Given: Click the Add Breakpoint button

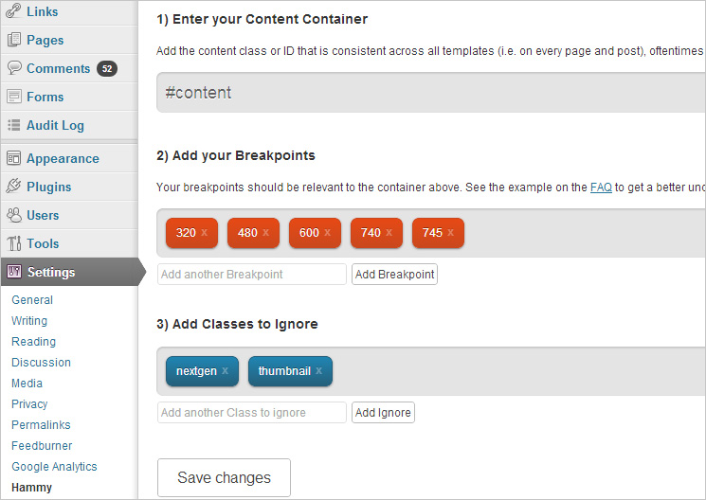Looking at the screenshot, I should [x=394, y=274].
